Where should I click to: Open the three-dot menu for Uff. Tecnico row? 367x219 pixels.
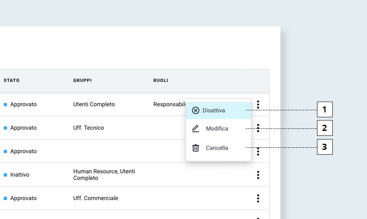pos(258,128)
